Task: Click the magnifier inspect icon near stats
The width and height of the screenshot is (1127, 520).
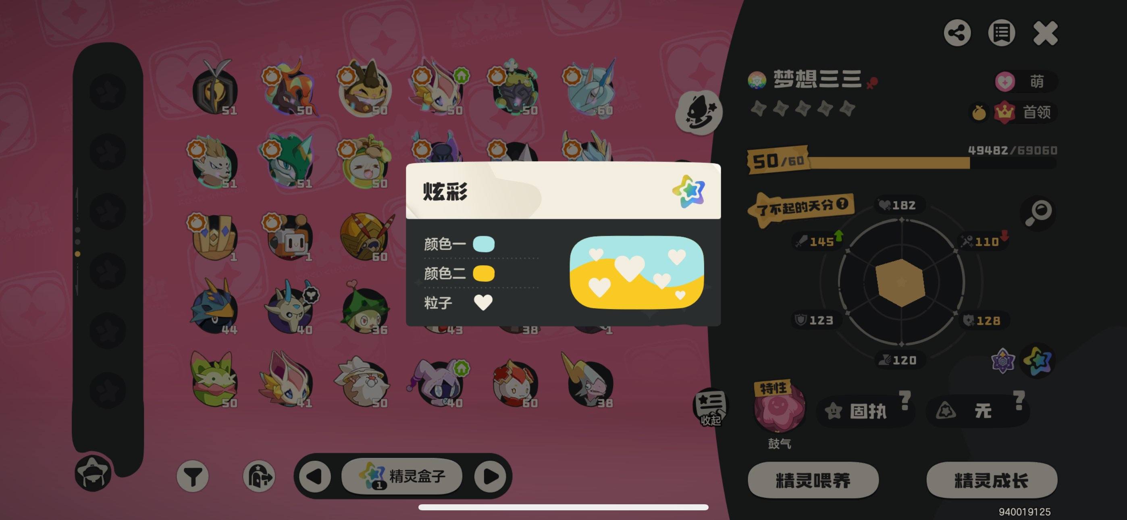Action: tap(1038, 212)
